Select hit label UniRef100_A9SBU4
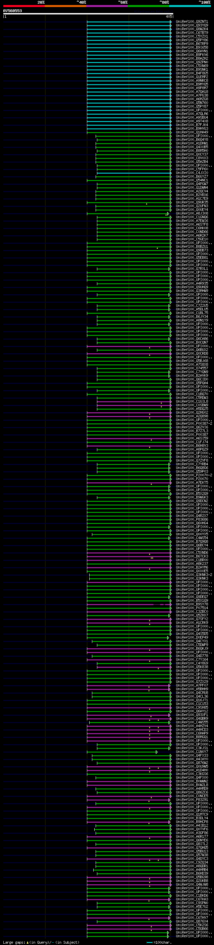Screen dimensions: 214x945 192,117
